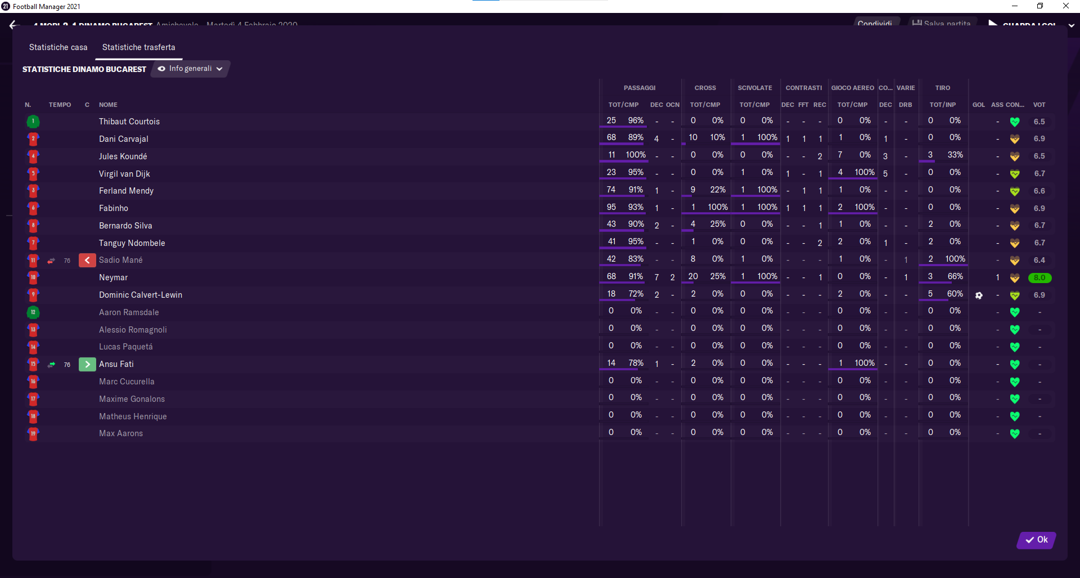1080x578 pixels.
Task: Click the GIOCO AEREO group header
Action: click(853, 88)
